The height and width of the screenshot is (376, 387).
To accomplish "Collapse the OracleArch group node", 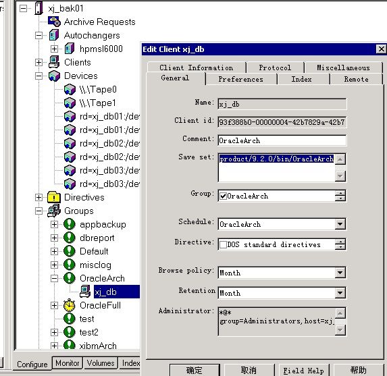I will point(54,278).
